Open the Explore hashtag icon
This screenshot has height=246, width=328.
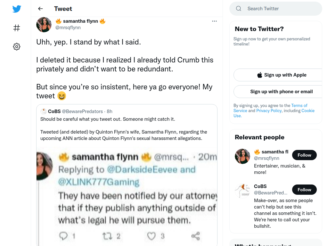coord(17,28)
